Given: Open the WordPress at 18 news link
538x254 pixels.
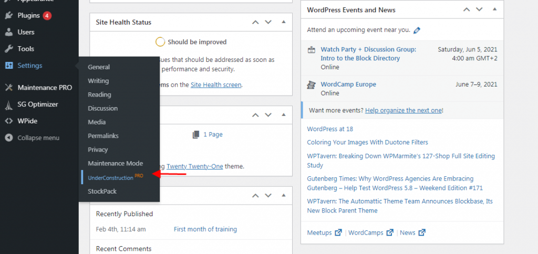Looking at the screenshot, I should click(x=330, y=129).
